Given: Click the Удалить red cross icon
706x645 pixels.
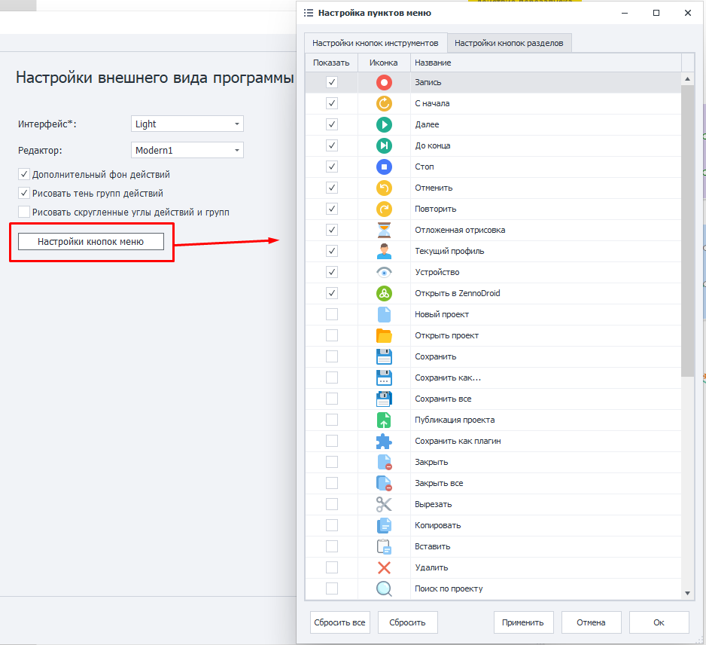Looking at the screenshot, I should point(384,567).
